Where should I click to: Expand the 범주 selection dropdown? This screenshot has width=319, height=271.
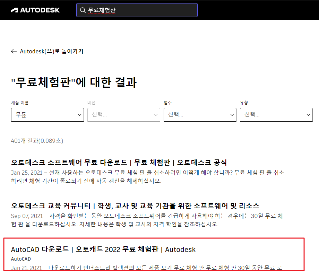tap(200, 115)
